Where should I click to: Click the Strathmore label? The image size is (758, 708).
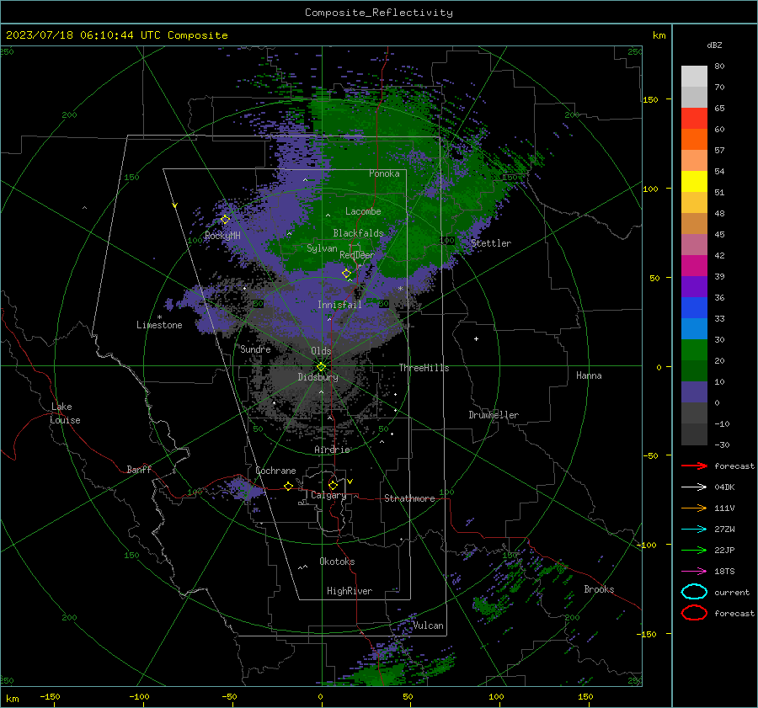pos(409,498)
